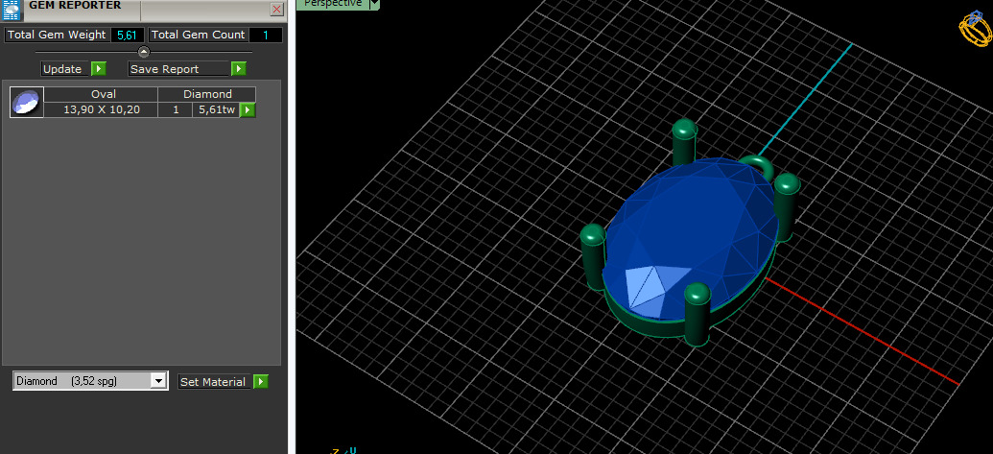Image resolution: width=993 pixels, height=454 pixels.
Task: Click the Diamond material column header
Action: 207,94
